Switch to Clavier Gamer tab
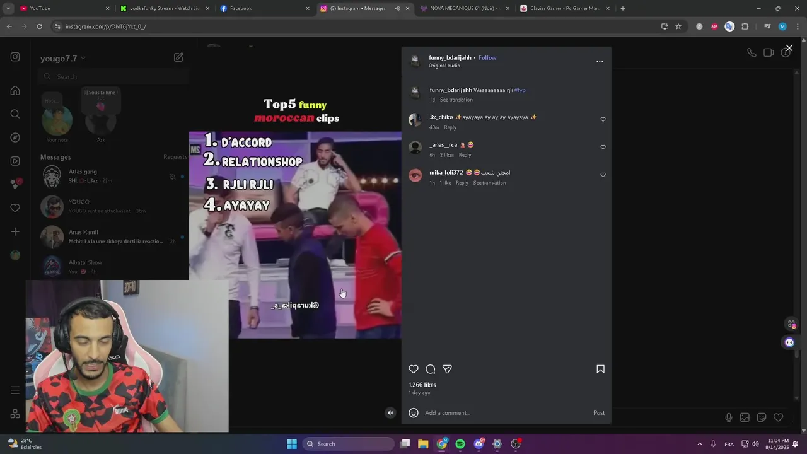This screenshot has height=454, width=807. pos(565,8)
